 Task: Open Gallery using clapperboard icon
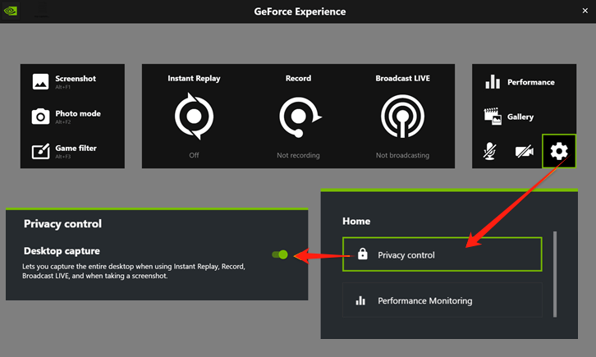click(x=493, y=117)
